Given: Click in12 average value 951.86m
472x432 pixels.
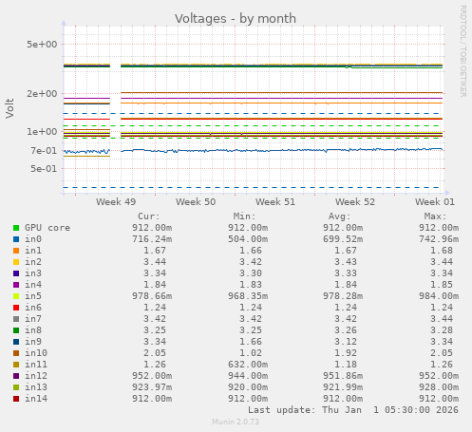Looking at the screenshot, I should [x=343, y=376].
